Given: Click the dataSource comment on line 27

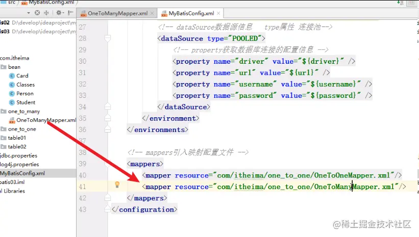Looking at the screenshot, I should (245, 27).
